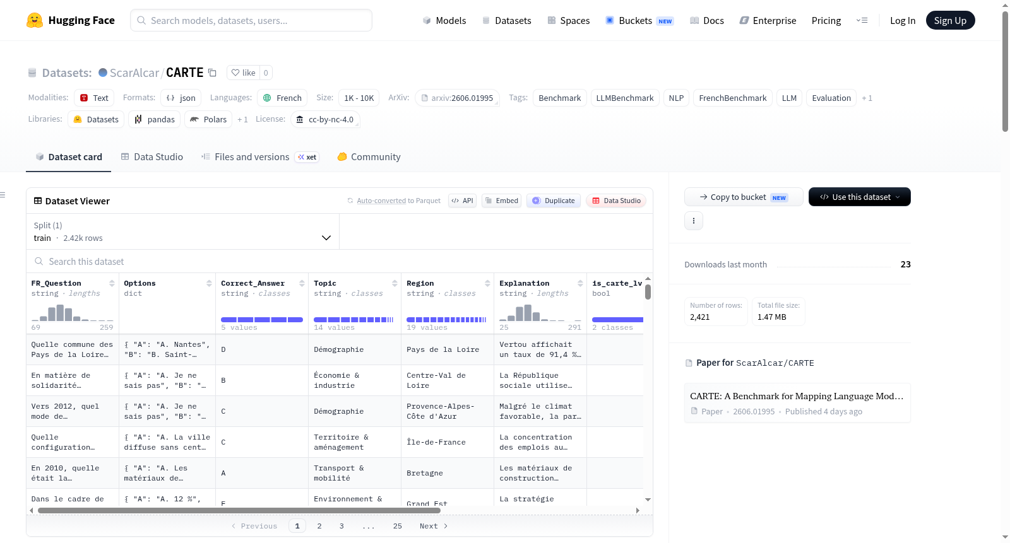Image resolution: width=1010 pixels, height=543 pixels.
Task: Sort the Region column
Action: (x=487, y=284)
